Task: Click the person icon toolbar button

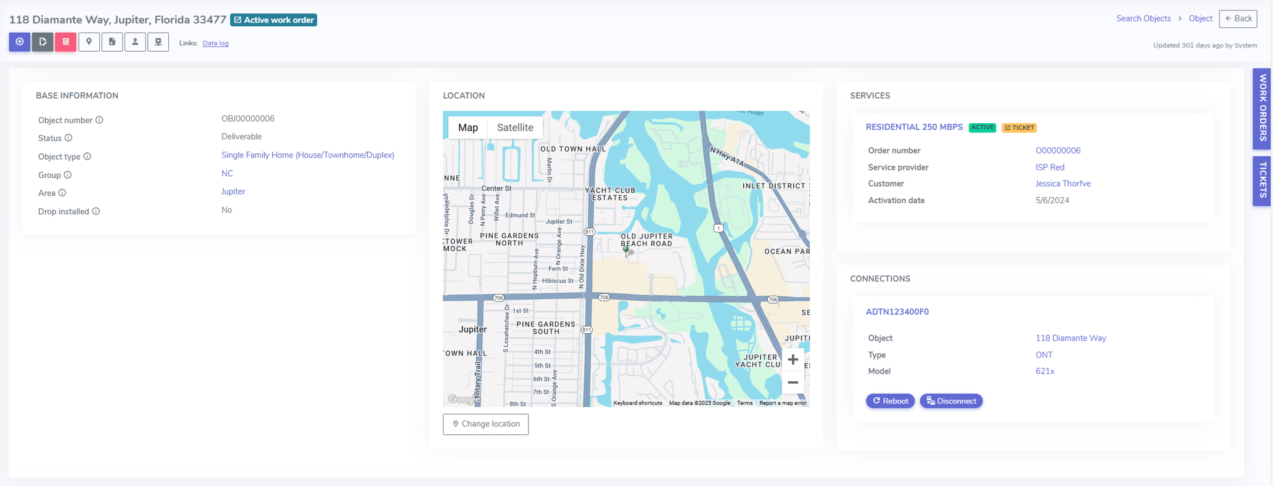Action: coord(135,42)
